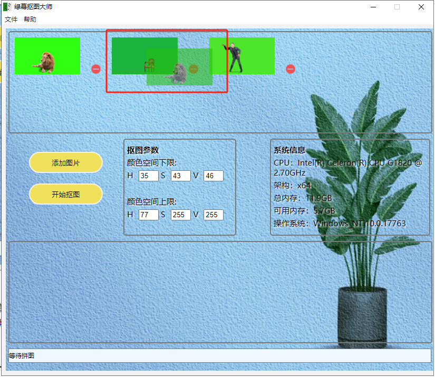
Task: Click the 开始抠图 button
Action: (x=66, y=194)
